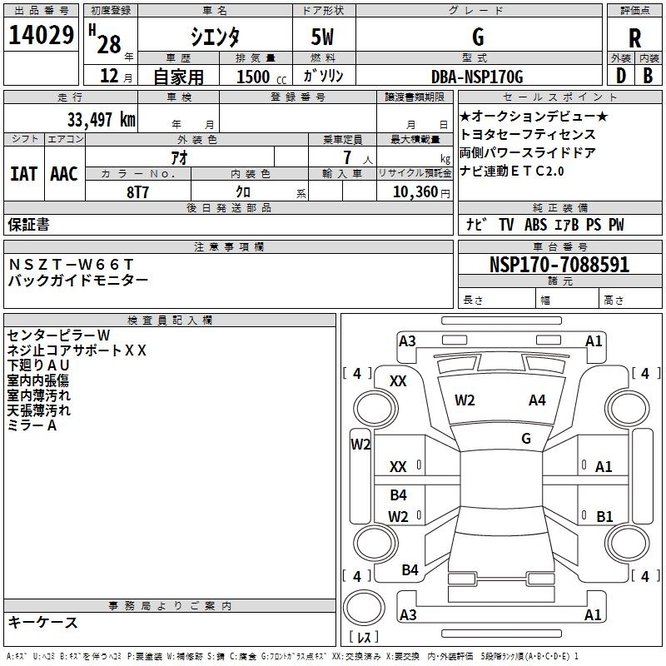Click the 12 月 registration month
This screenshot has width=666, height=666.
pyautogui.click(x=116, y=76)
